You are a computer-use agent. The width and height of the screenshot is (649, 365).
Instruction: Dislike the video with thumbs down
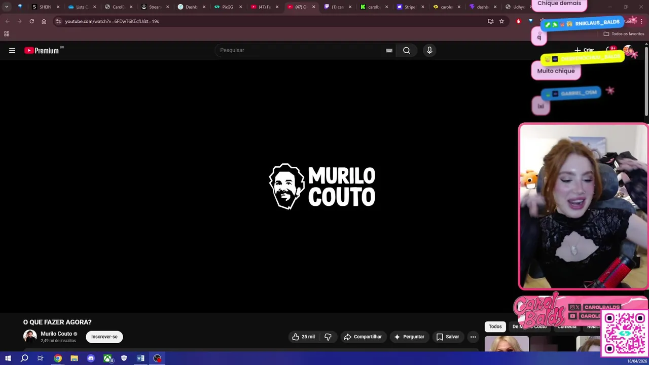[328, 337]
